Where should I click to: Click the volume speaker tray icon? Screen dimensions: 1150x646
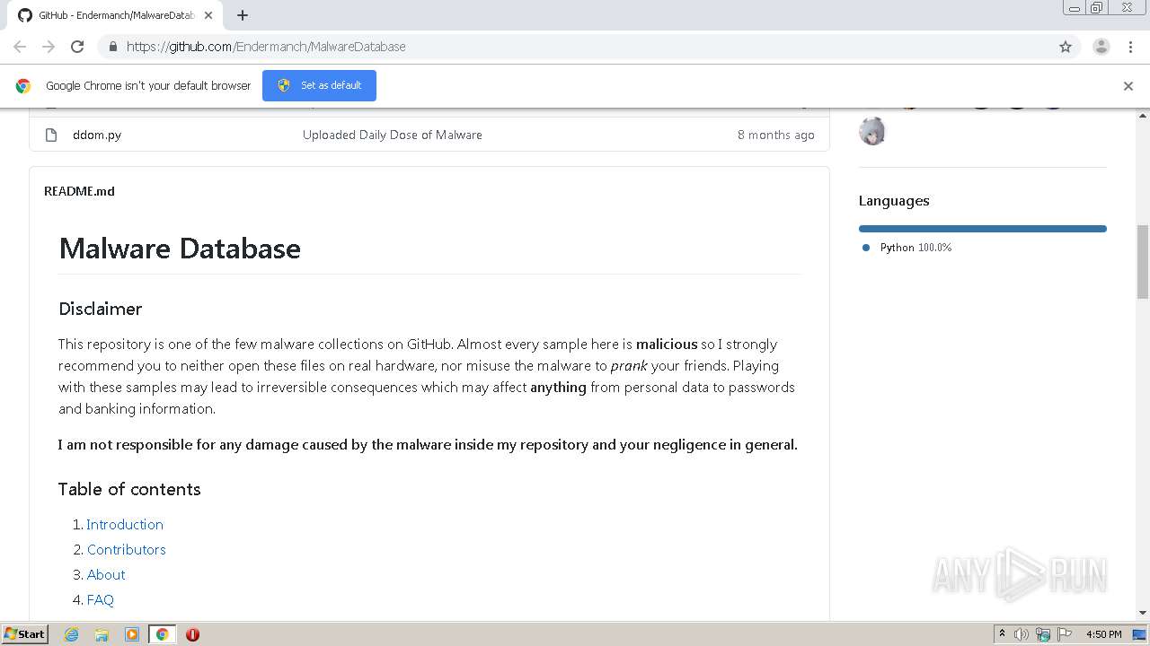tap(1022, 634)
